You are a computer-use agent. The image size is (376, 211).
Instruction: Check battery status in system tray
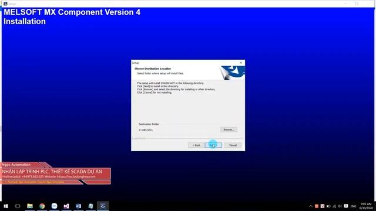(x=328, y=206)
